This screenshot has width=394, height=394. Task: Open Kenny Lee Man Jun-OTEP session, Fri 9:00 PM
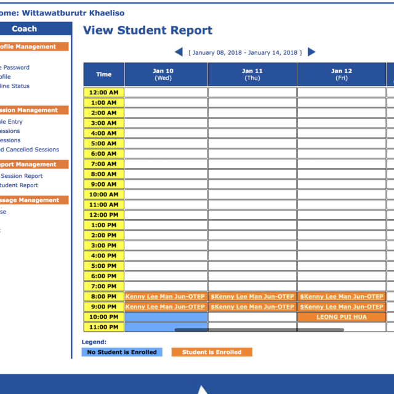pos(342,307)
